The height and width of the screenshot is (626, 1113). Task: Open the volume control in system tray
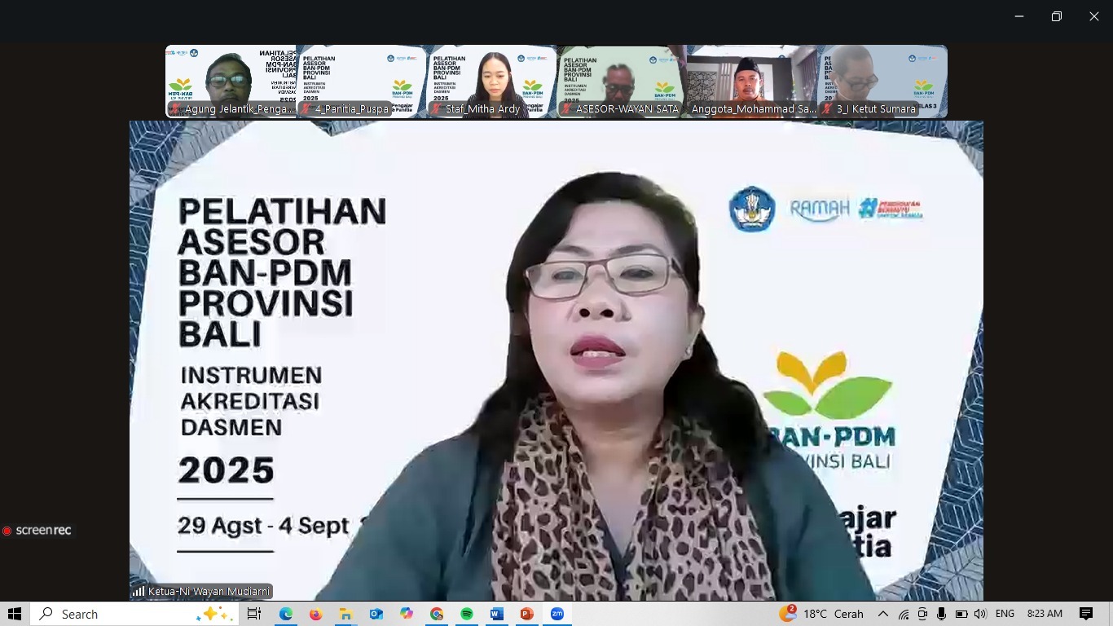(x=979, y=614)
